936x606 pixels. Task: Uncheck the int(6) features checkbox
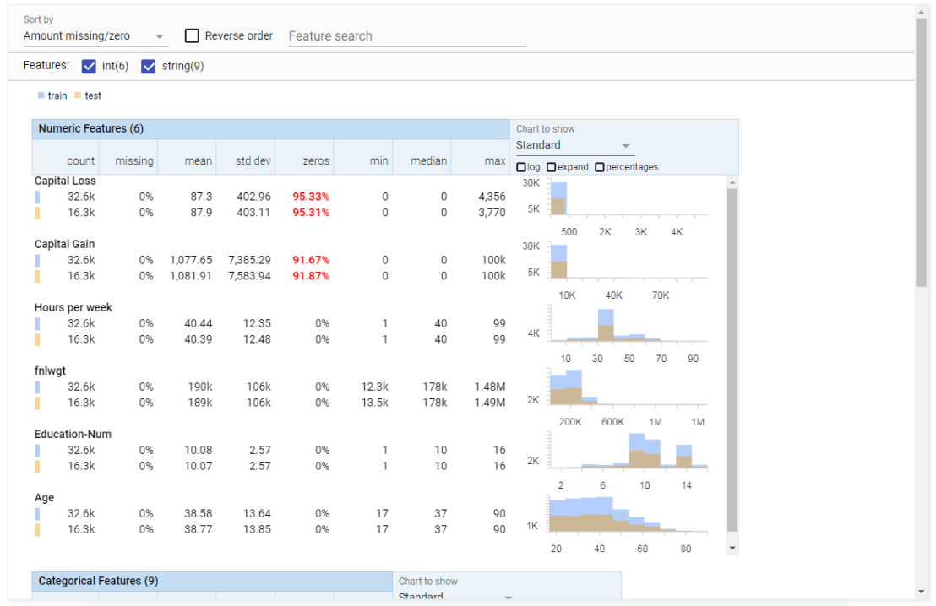(89, 66)
